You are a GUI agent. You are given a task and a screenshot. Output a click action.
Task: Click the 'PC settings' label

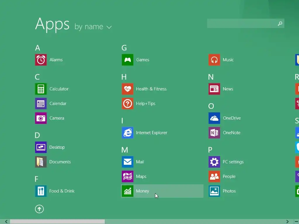tap(233, 162)
